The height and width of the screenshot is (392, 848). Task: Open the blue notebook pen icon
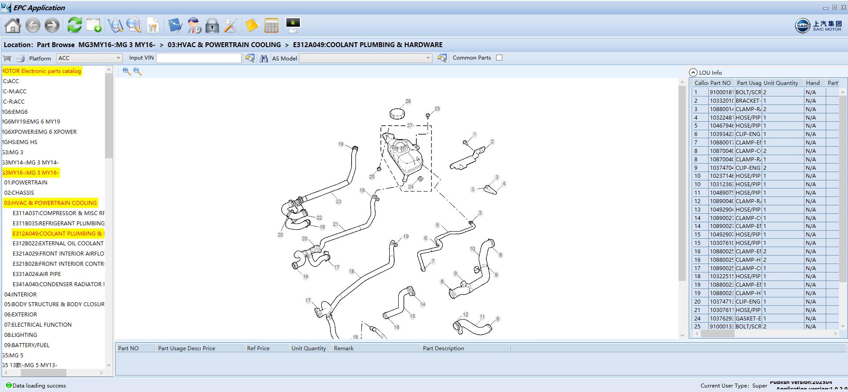[x=175, y=25]
